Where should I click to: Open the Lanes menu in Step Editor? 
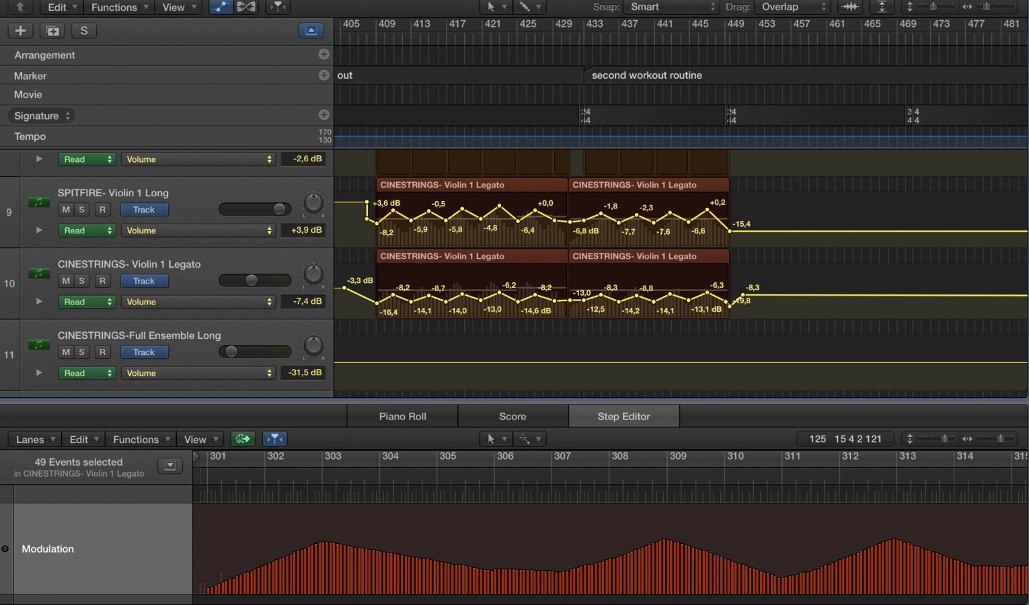[34, 439]
